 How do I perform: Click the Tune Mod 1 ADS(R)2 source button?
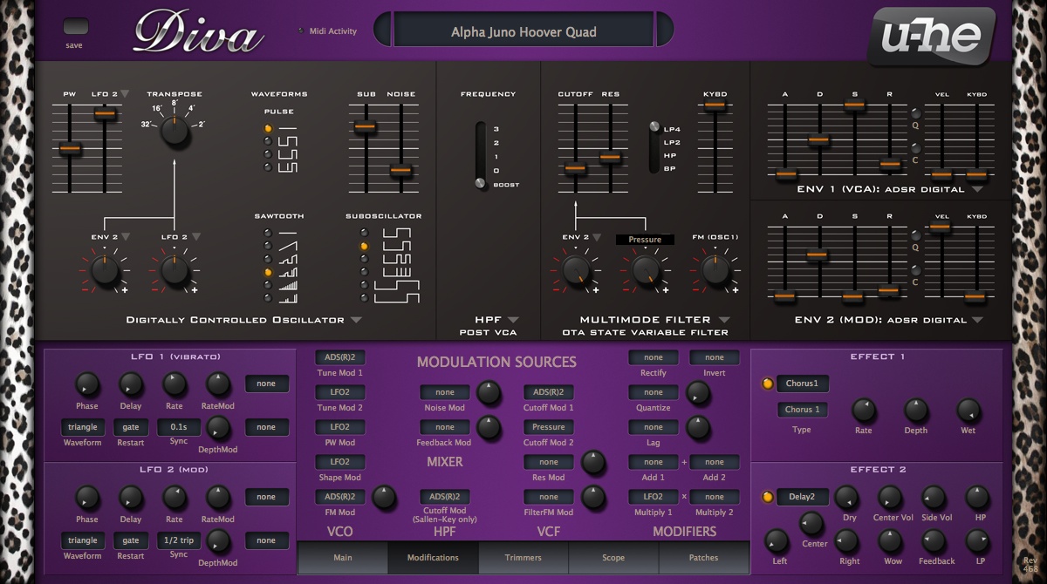click(340, 357)
